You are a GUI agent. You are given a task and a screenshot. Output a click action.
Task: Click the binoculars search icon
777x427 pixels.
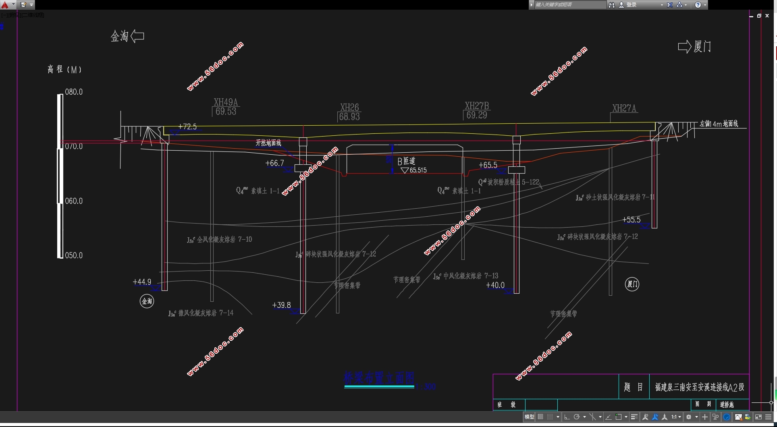612,4
